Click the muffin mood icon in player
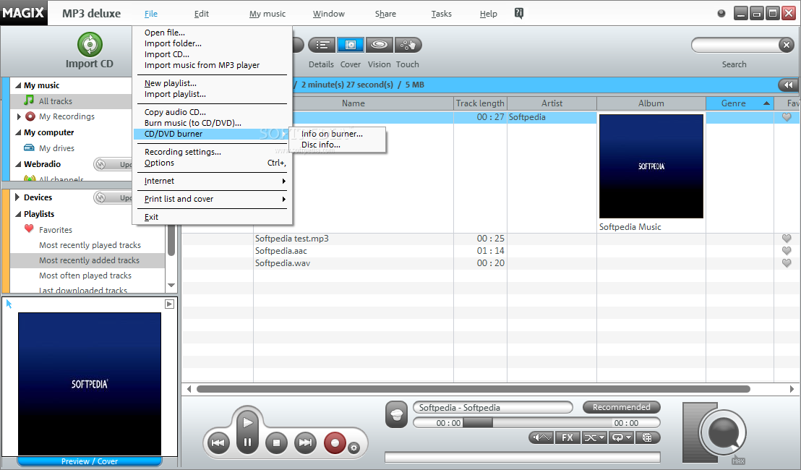This screenshot has height=470, width=801. [396, 414]
